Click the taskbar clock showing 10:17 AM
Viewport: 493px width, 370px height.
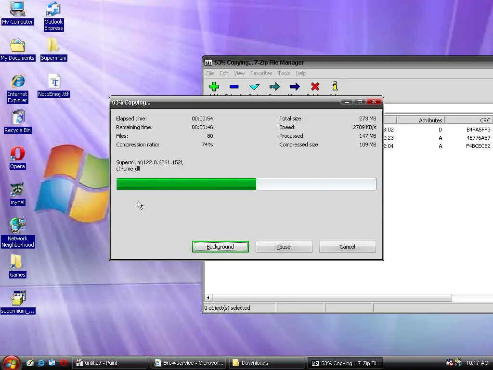pos(477,363)
